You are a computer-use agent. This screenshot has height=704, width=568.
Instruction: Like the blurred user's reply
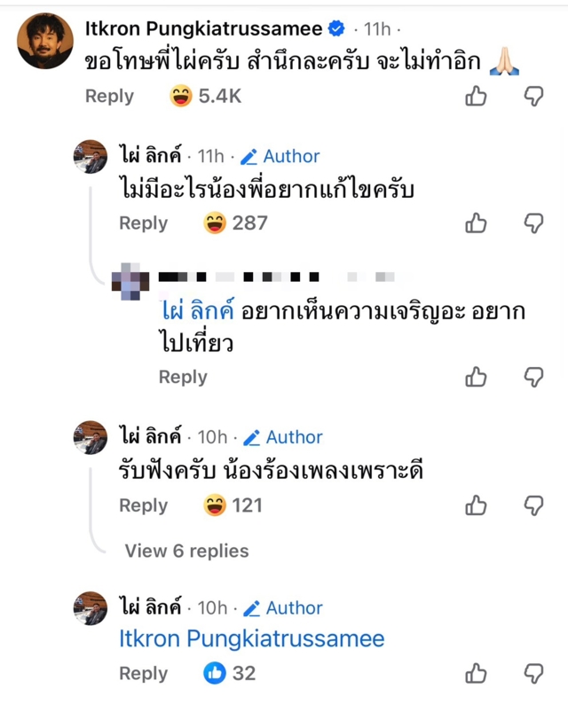pyautogui.click(x=477, y=378)
